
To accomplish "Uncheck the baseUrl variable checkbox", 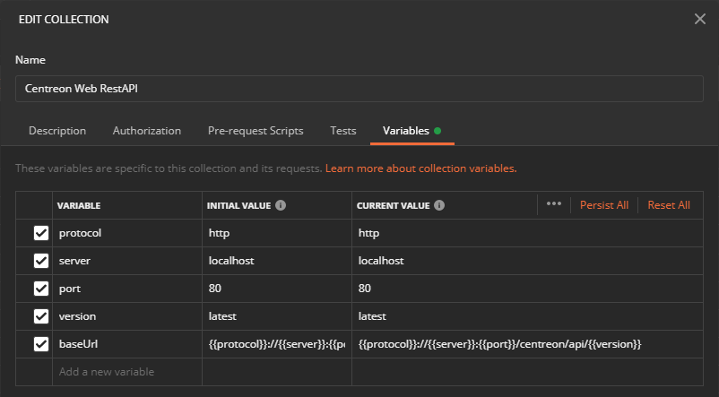I will [x=40, y=344].
